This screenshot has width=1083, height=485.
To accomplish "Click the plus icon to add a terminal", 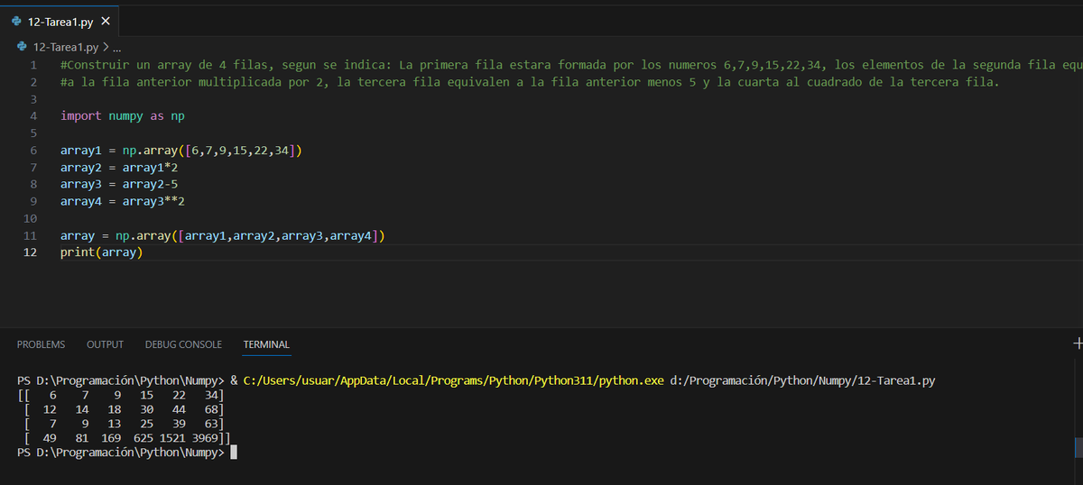I will [1077, 343].
